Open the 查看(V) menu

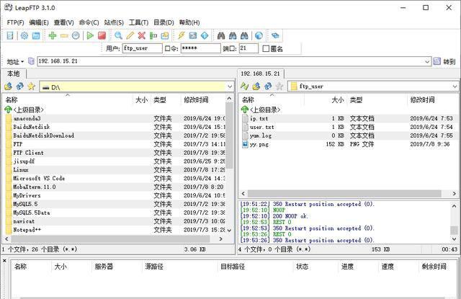pos(64,22)
